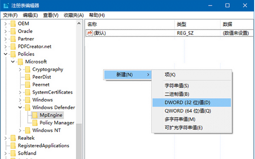Collapse the Policies tree node

click(5, 54)
